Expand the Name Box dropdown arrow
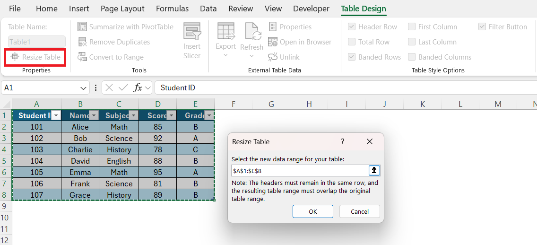The image size is (537, 245). [83, 88]
